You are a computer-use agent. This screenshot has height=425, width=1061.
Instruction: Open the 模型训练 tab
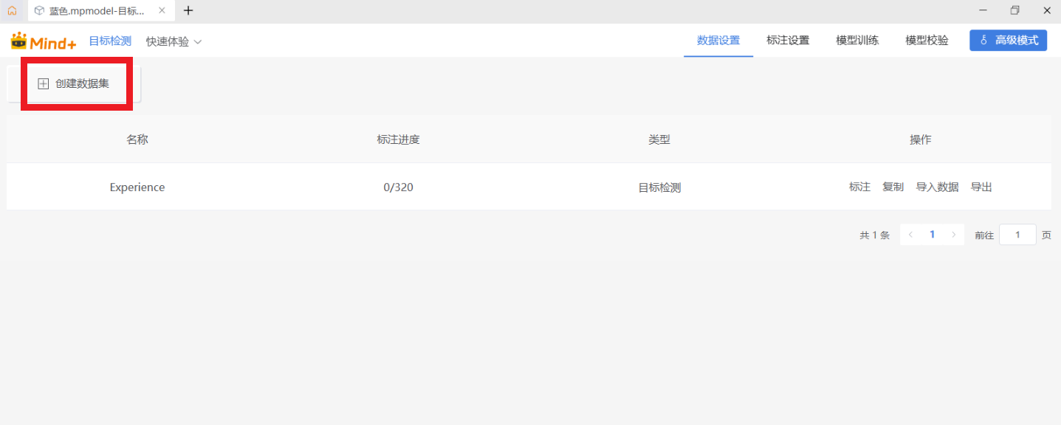coord(856,41)
